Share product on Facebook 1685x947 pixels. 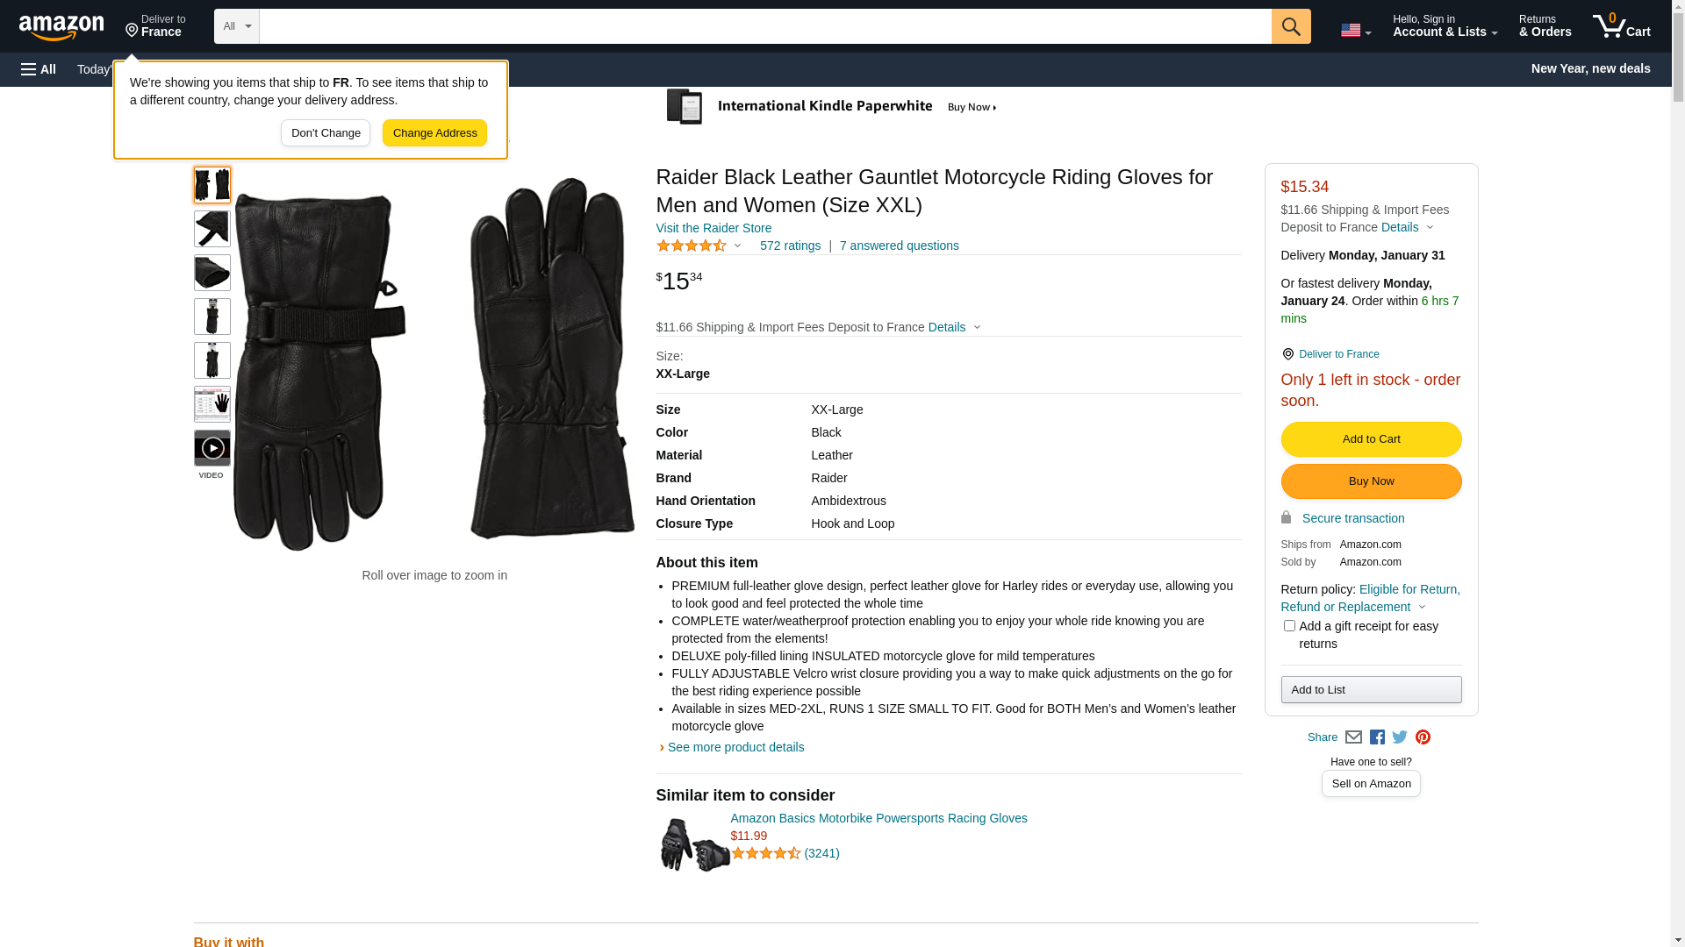pyautogui.click(x=1377, y=737)
